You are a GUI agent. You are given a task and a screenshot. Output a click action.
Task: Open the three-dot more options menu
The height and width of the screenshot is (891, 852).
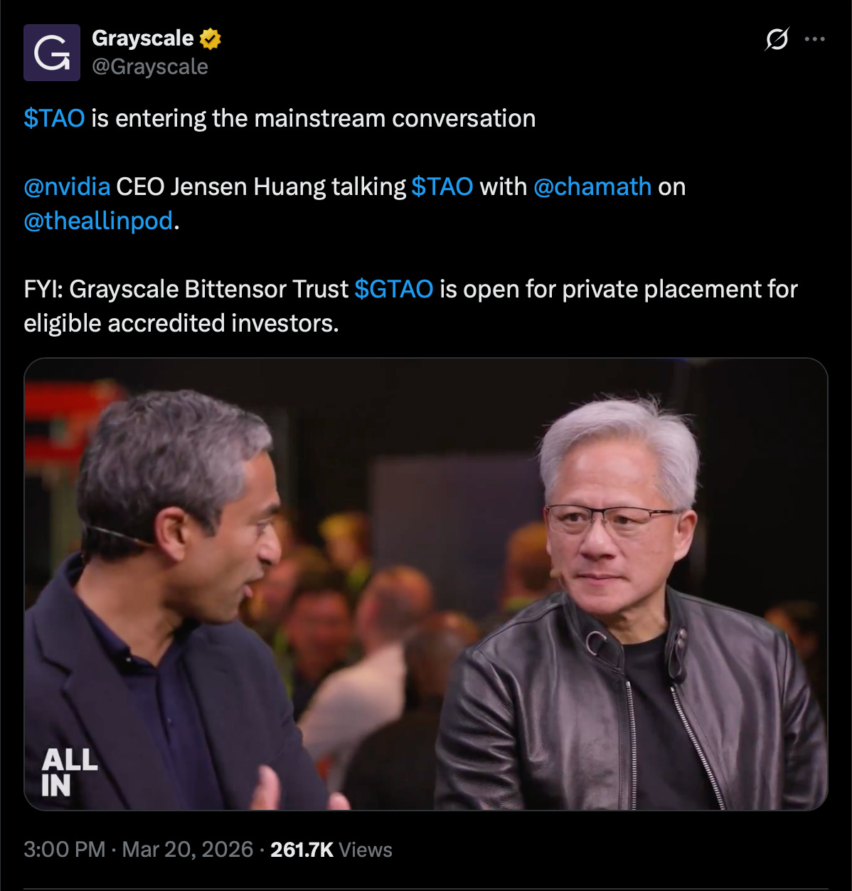click(814, 38)
